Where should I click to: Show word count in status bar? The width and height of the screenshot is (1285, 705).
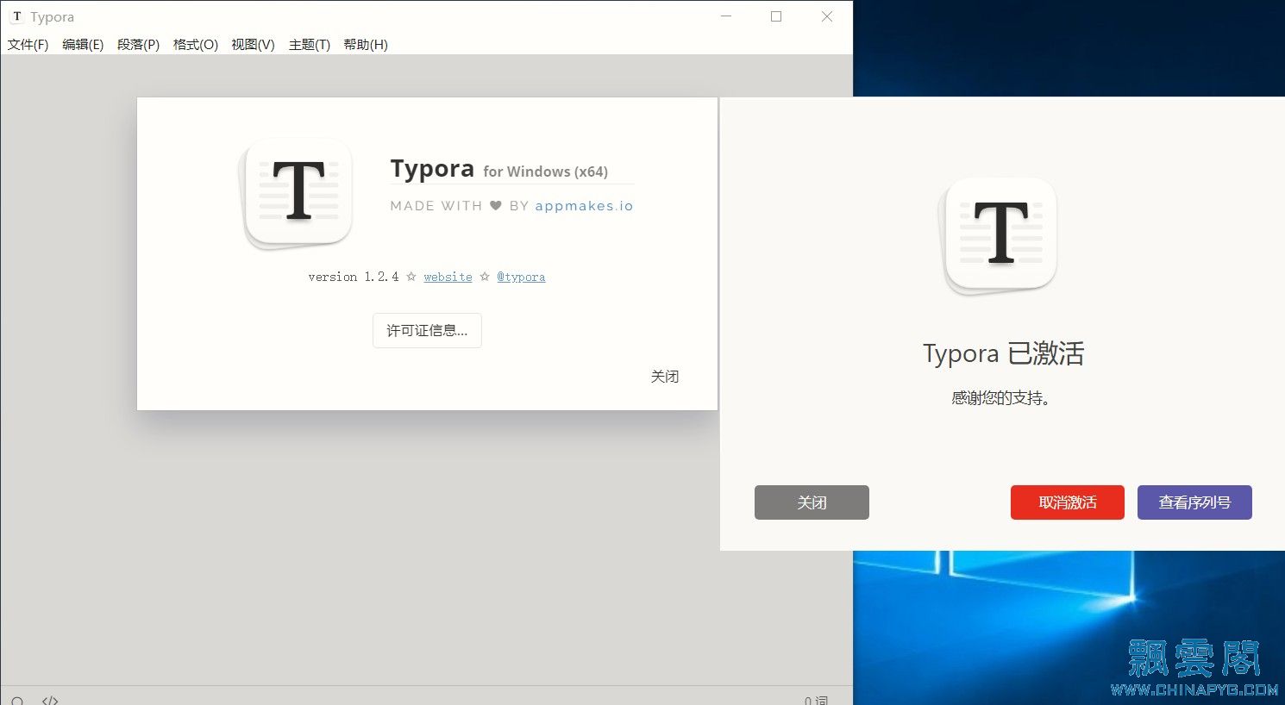[x=816, y=701]
